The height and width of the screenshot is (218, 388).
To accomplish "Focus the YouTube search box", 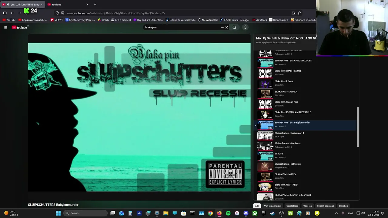I will click(182, 27).
